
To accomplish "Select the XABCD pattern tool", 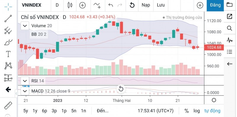I will coord(8,66).
